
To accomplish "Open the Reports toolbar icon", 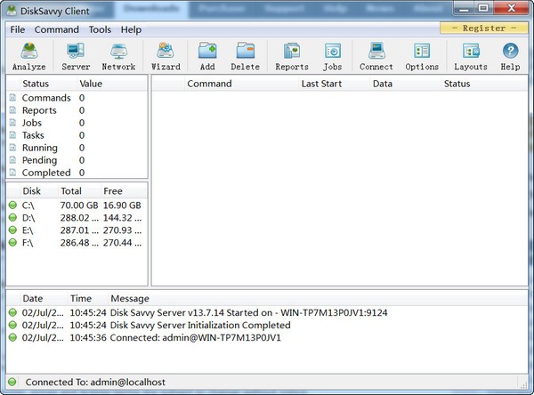I will click(292, 56).
